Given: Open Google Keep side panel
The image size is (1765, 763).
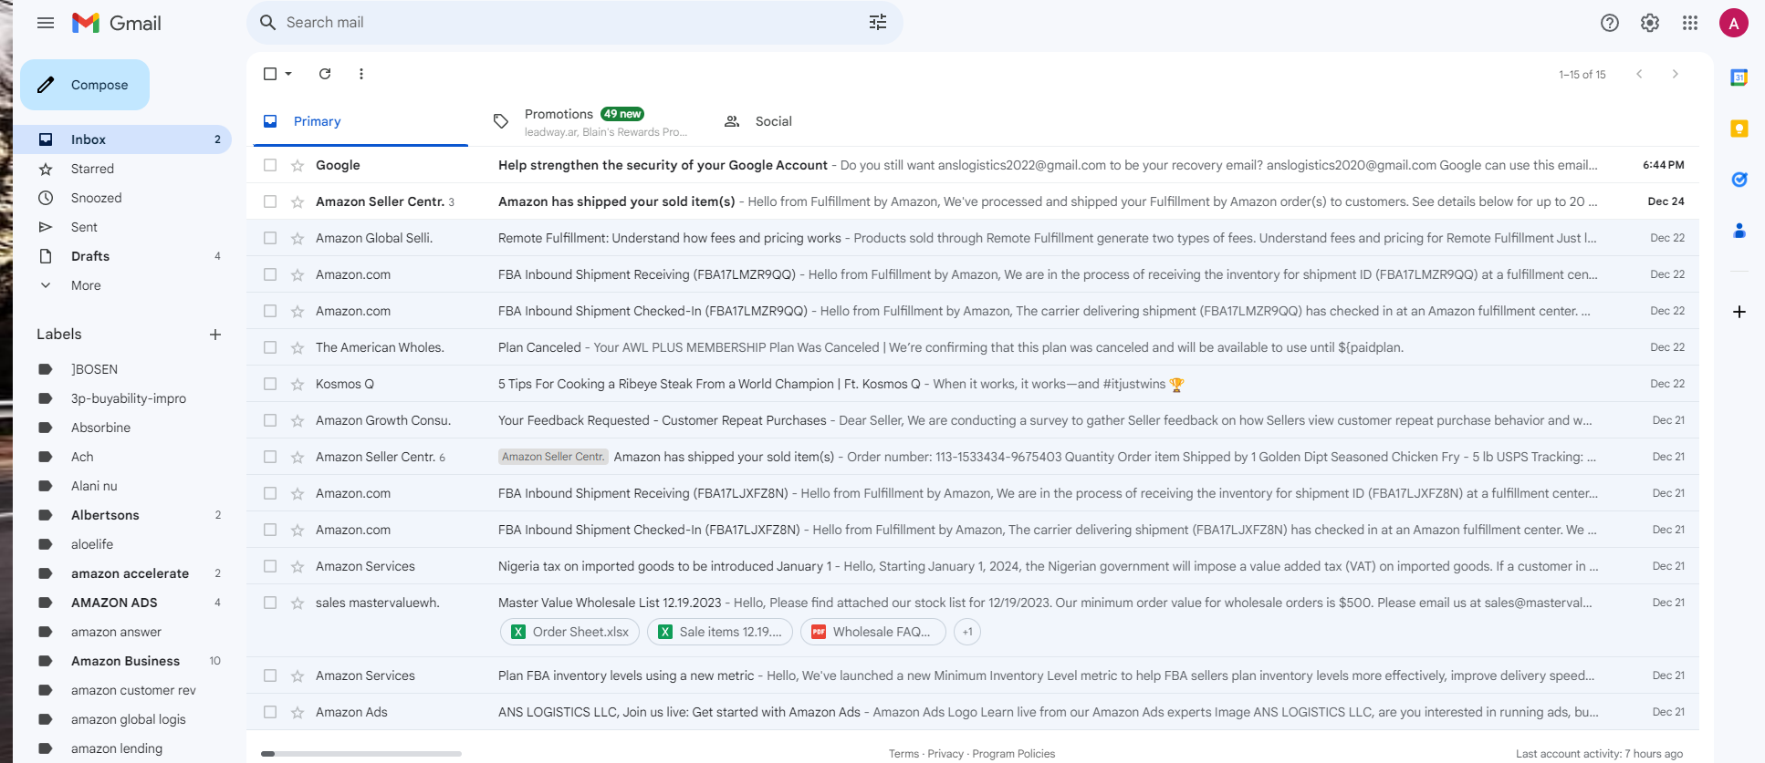Looking at the screenshot, I should coord(1739,129).
